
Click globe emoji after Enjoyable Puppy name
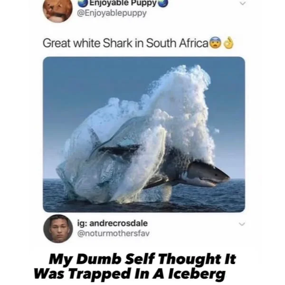[x=163, y=3]
